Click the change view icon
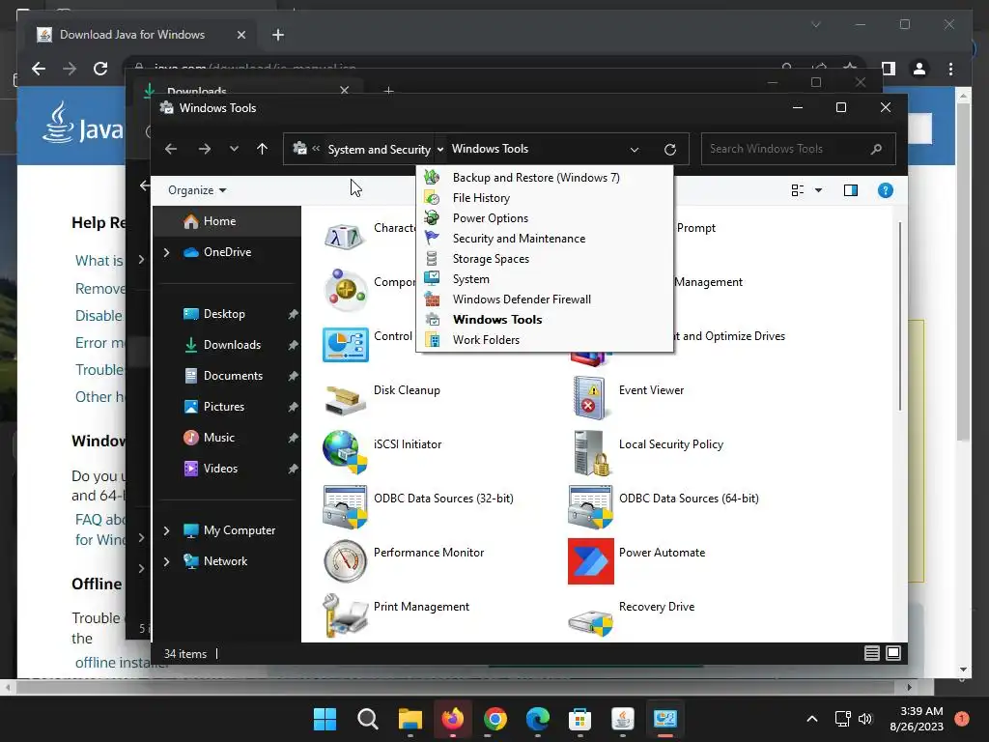 click(797, 190)
